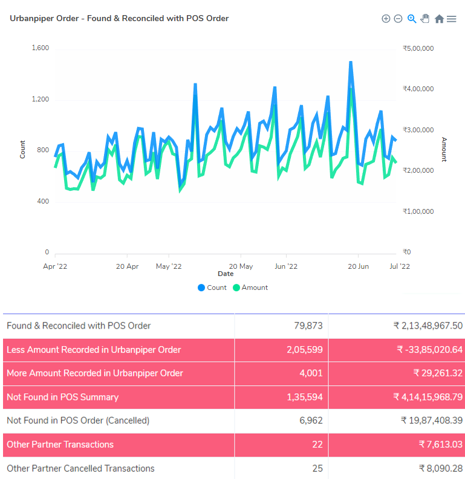Select 'Other Partner Cancelled Transactions' row label
The width and height of the screenshot is (465, 479).
(x=80, y=468)
